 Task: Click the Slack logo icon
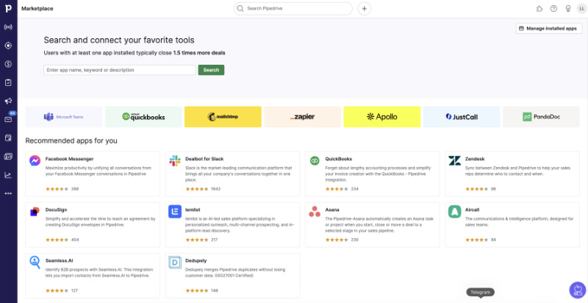tap(175, 161)
